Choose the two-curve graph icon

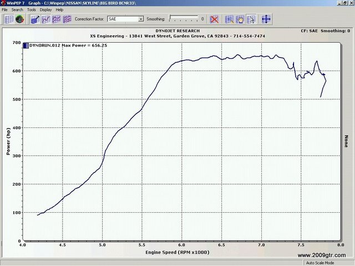click(57, 19)
